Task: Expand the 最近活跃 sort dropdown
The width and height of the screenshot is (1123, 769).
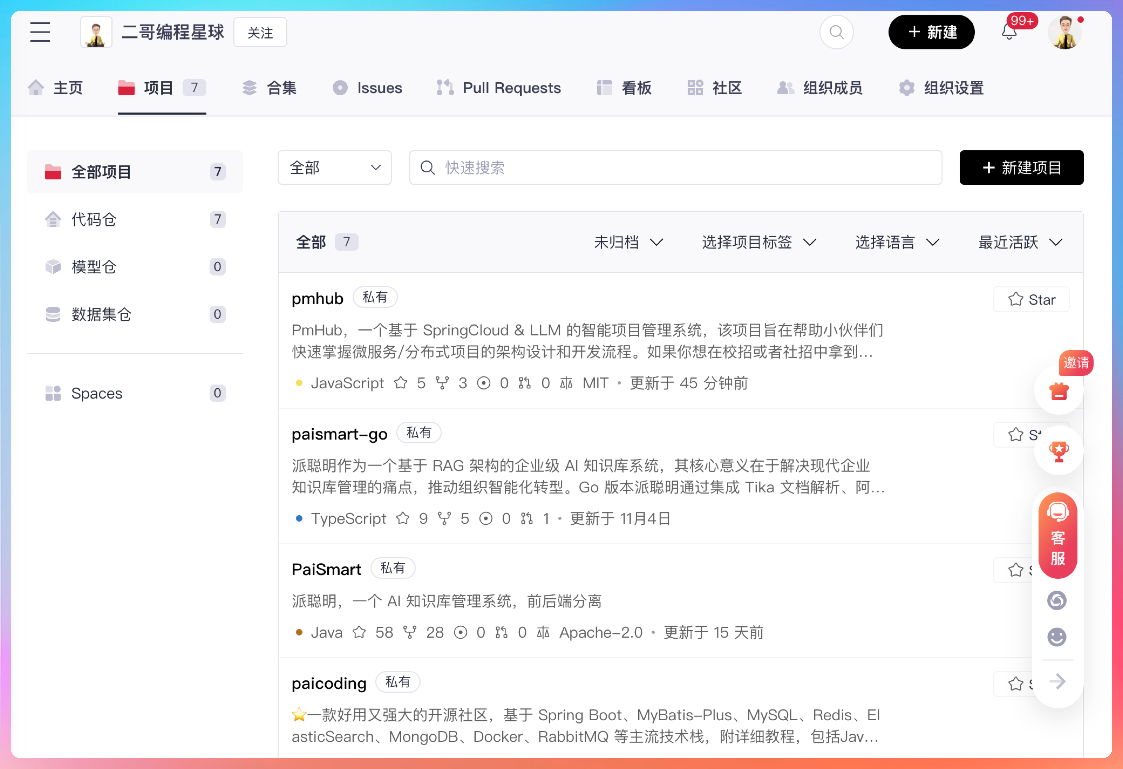Action: pyautogui.click(x=1020, y=242)
